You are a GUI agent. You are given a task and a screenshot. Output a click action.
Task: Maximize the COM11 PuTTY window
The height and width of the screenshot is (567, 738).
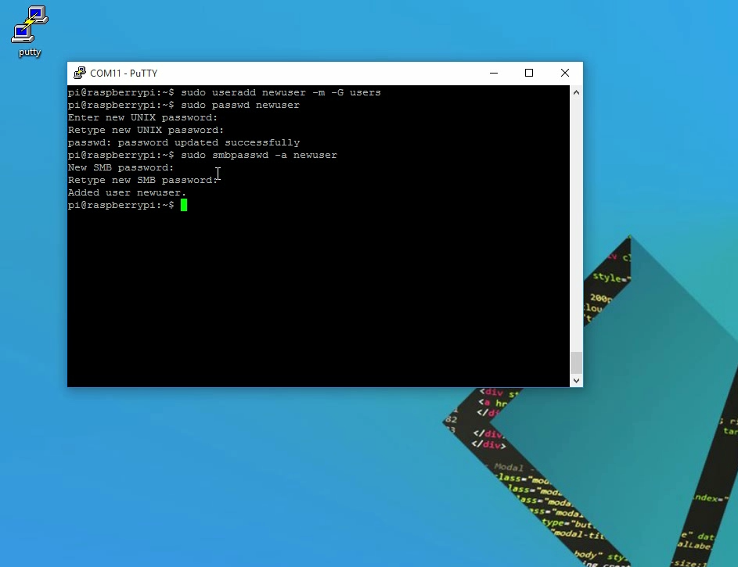(x=529, y=74)
